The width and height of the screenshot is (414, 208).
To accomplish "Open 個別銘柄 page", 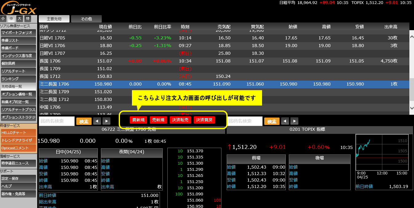I will [18, 63].
